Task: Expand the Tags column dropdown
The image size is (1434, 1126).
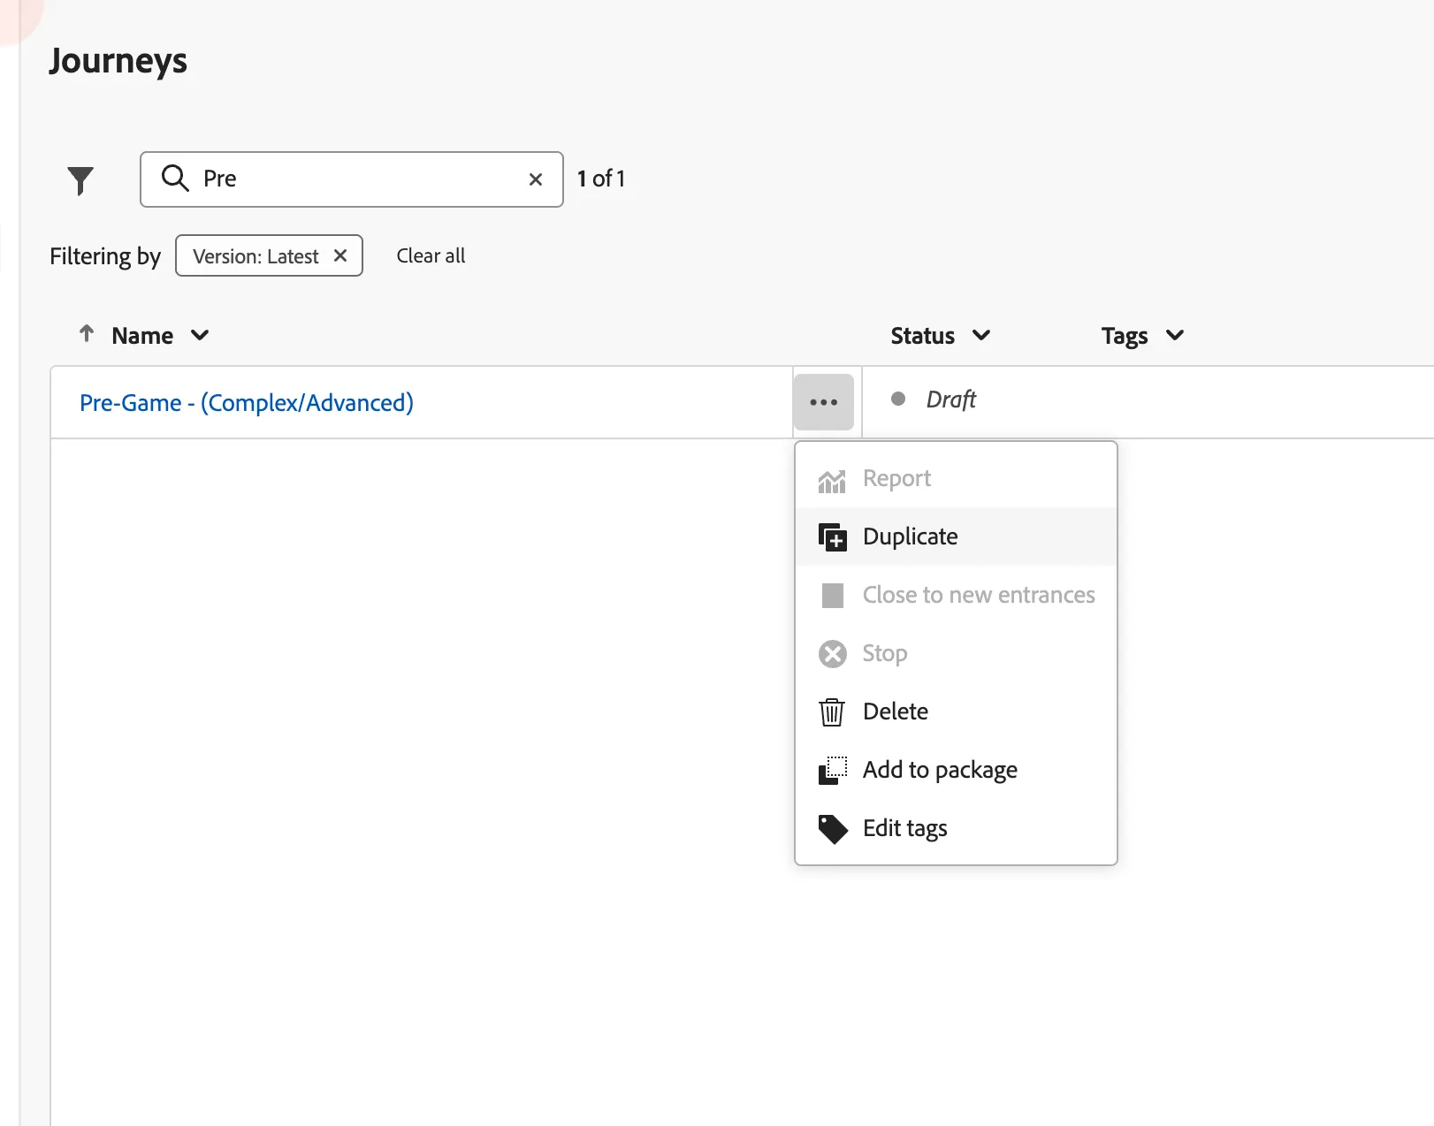Action: pos(1175,335)
